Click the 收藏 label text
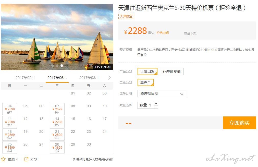 [x=11, y=159]
